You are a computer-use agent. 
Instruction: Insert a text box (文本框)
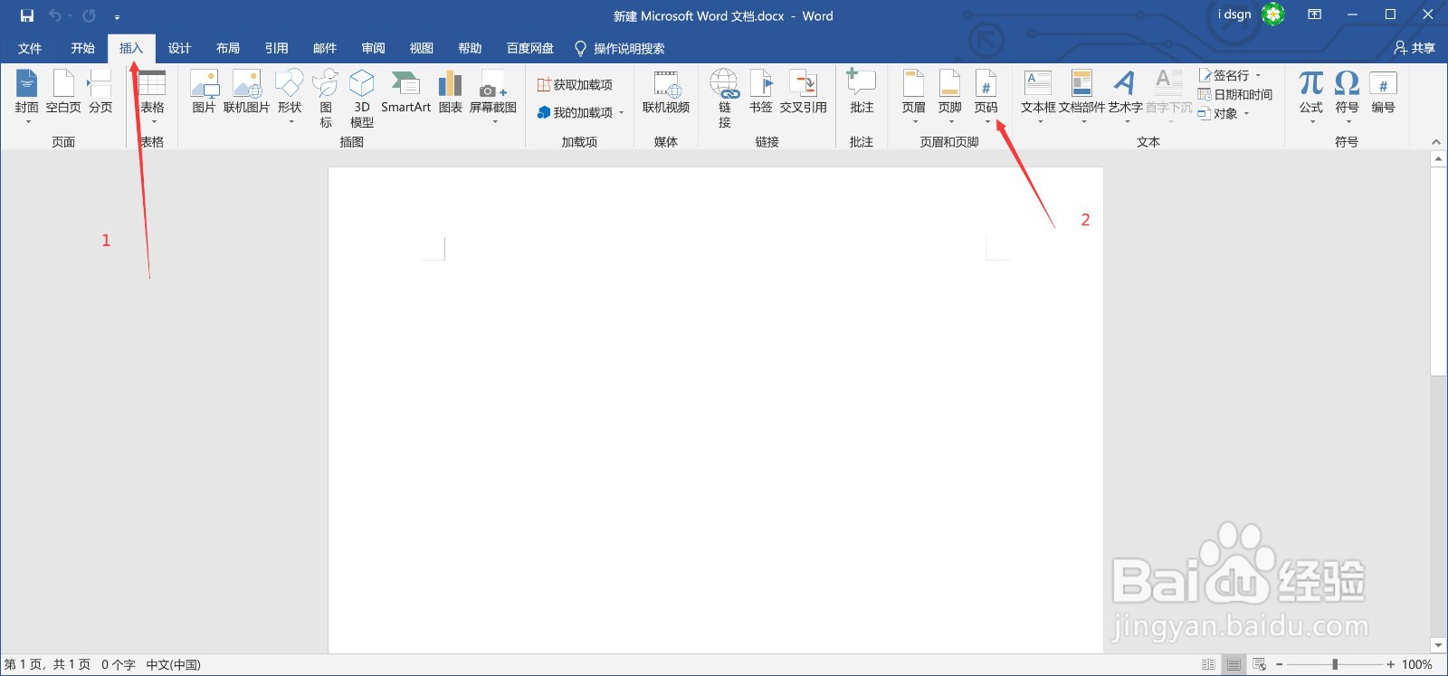tap(1038, 96)
